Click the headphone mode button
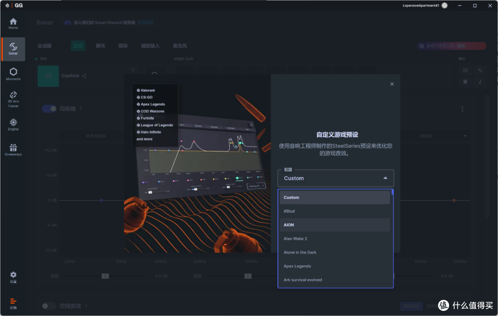This screenshot has height=316, width=498. (x=411, y=306)
